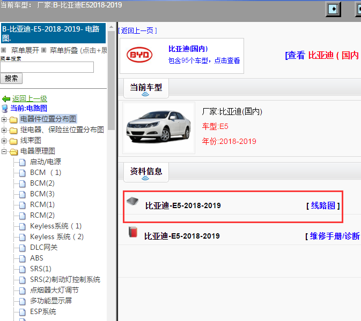361x321 pixels.
Task: Click the 返回上一级 link
Action: (x=30, y=99)
